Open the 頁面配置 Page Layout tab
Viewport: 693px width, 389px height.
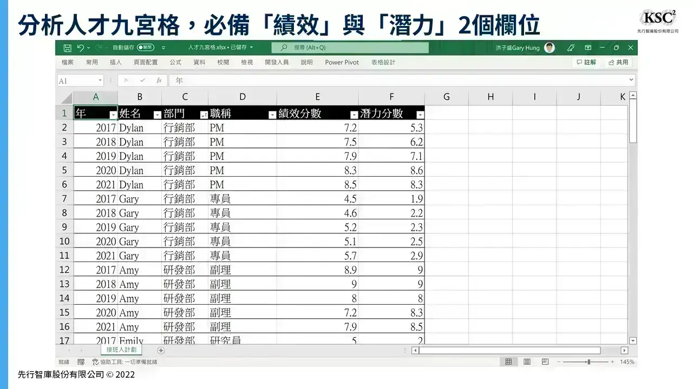pyautogui.click(x=146, y=62)
